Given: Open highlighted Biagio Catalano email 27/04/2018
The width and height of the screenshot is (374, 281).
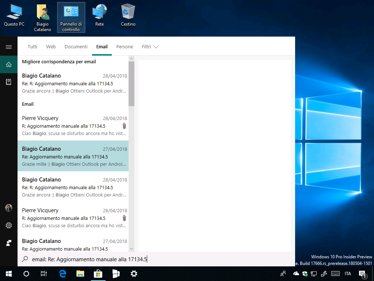Looking at the screenshot, I should coord(73,156).
